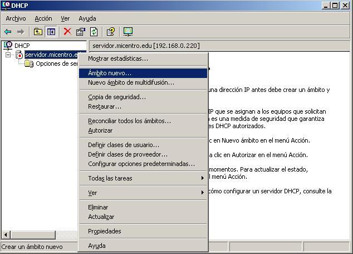
Task: Toggle the show/hide console tree icon
Action: click(51, 32)
